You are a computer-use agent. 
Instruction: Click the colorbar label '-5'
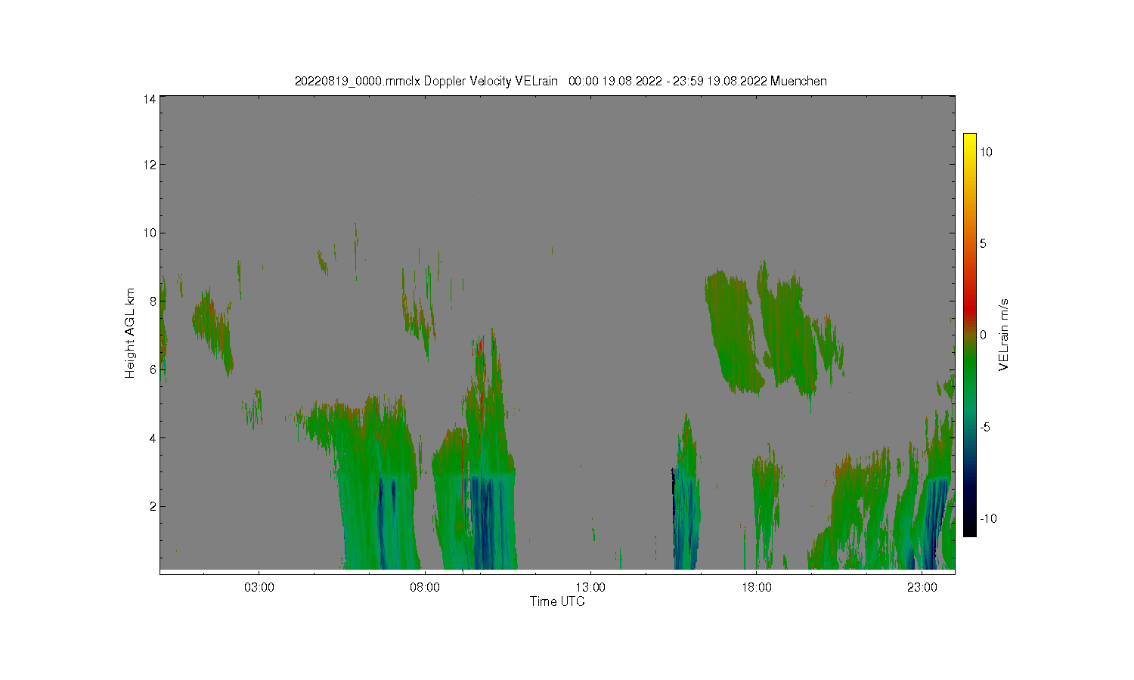tap(986, 428)
